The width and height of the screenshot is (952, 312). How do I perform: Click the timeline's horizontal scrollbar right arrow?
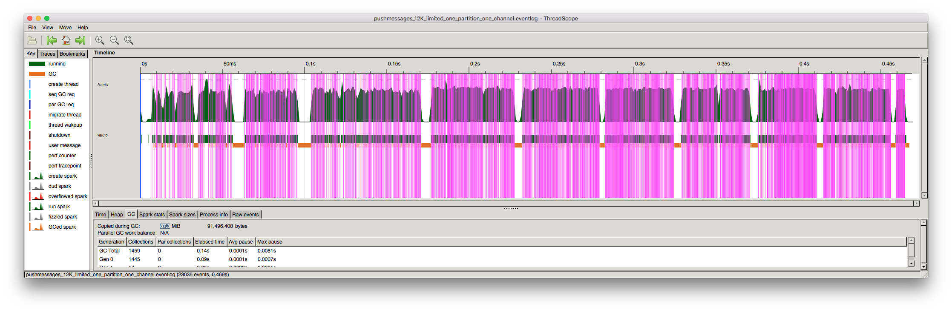[x=916, y=203]
